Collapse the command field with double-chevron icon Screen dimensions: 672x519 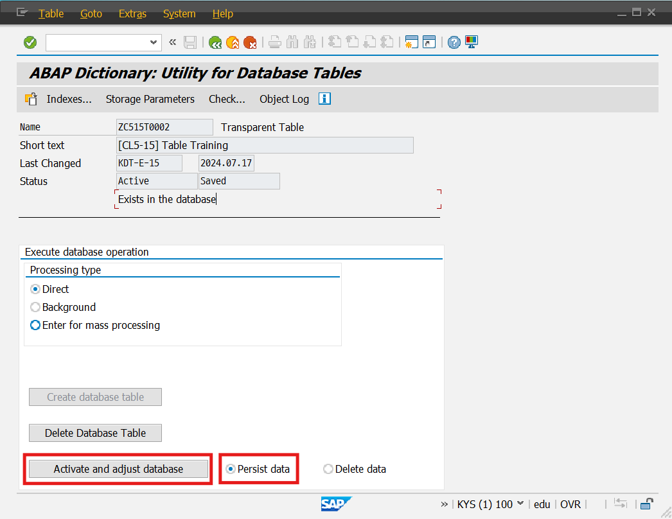tap(172, 42)
